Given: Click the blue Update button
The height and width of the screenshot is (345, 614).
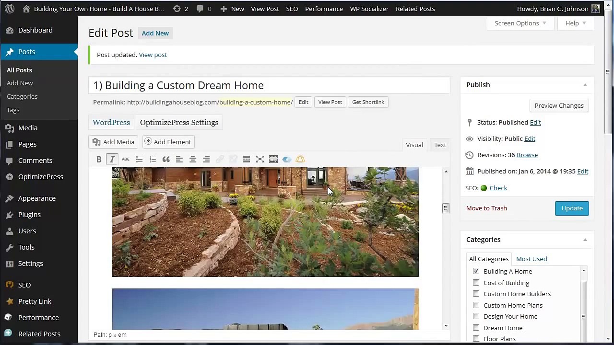Looking at the screenshot, I should point(572,208).
